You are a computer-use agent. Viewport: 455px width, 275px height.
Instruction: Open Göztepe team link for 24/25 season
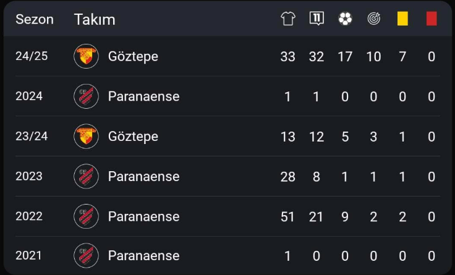(133, 57)
